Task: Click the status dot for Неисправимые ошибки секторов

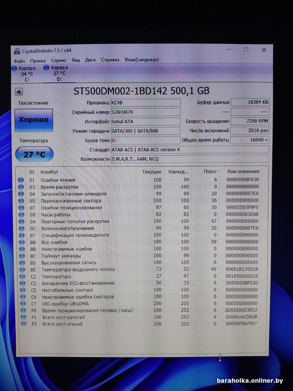Action: (x=23, y=297)
